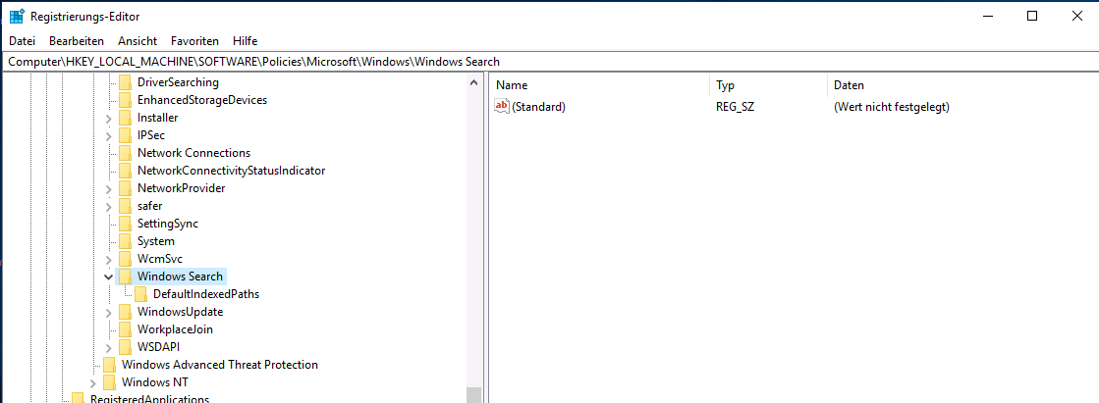Click the WindowsUpdate folder icon
Screen dimensions: 1099x403
click(126, 312)
